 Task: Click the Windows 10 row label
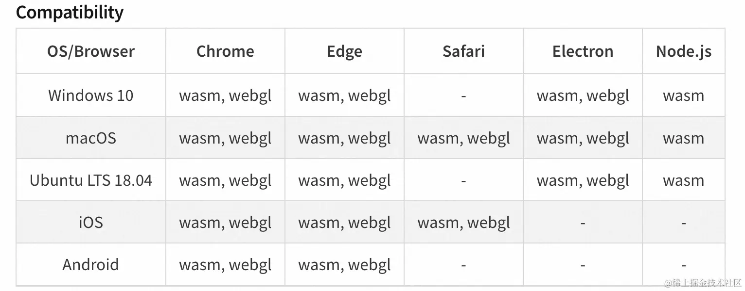point(91,96)
